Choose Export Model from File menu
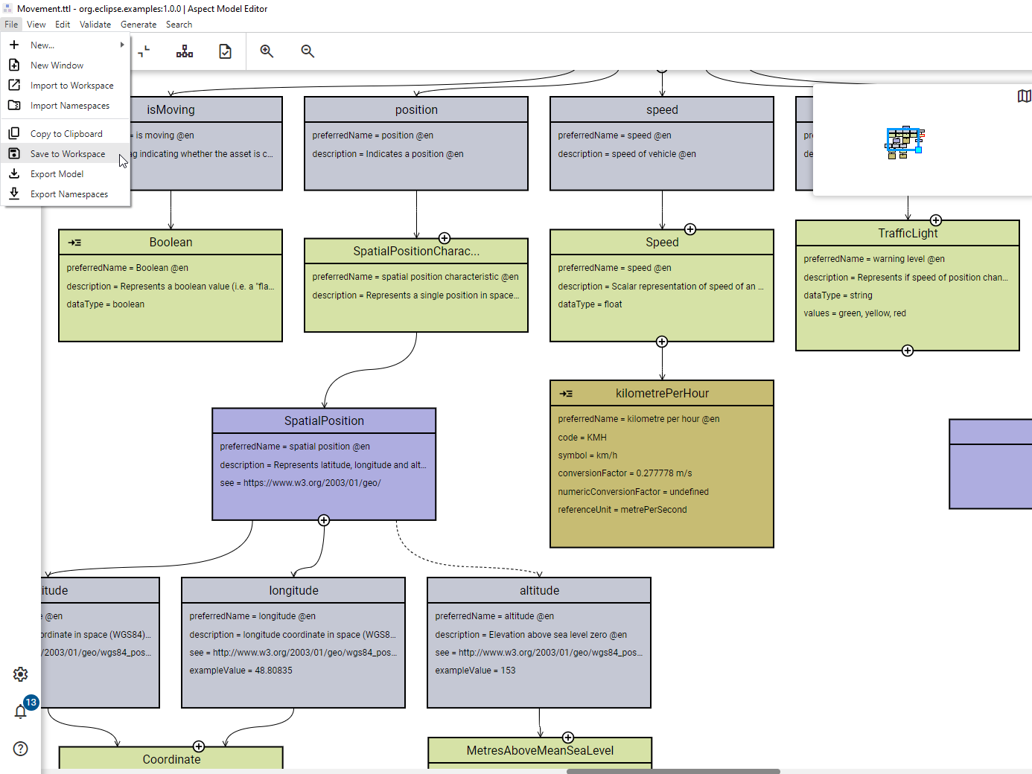Viewport: 1032px width, 774px height. coord(57,174)
